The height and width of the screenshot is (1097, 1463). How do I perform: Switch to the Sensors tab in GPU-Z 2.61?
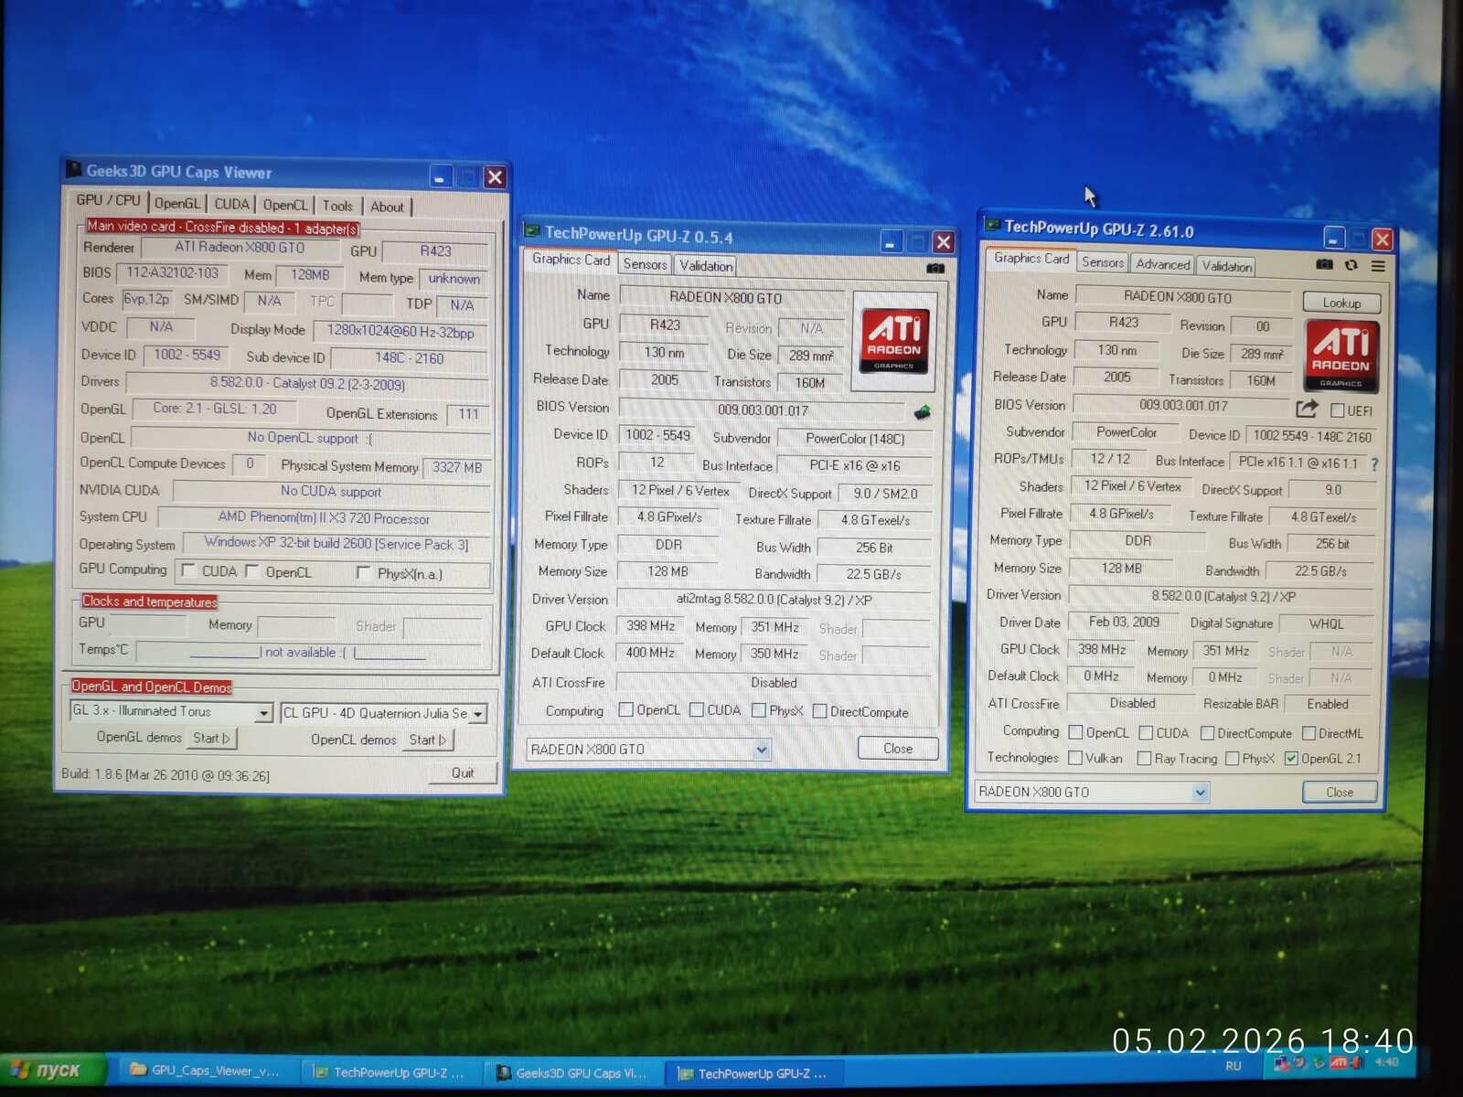coord(1103,262)
